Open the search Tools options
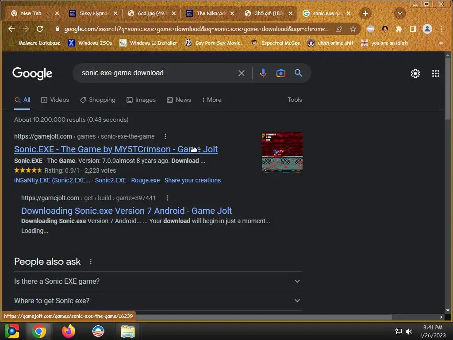Image resolution: width=453 pixels, height=340 pixels. coord(295,100)
